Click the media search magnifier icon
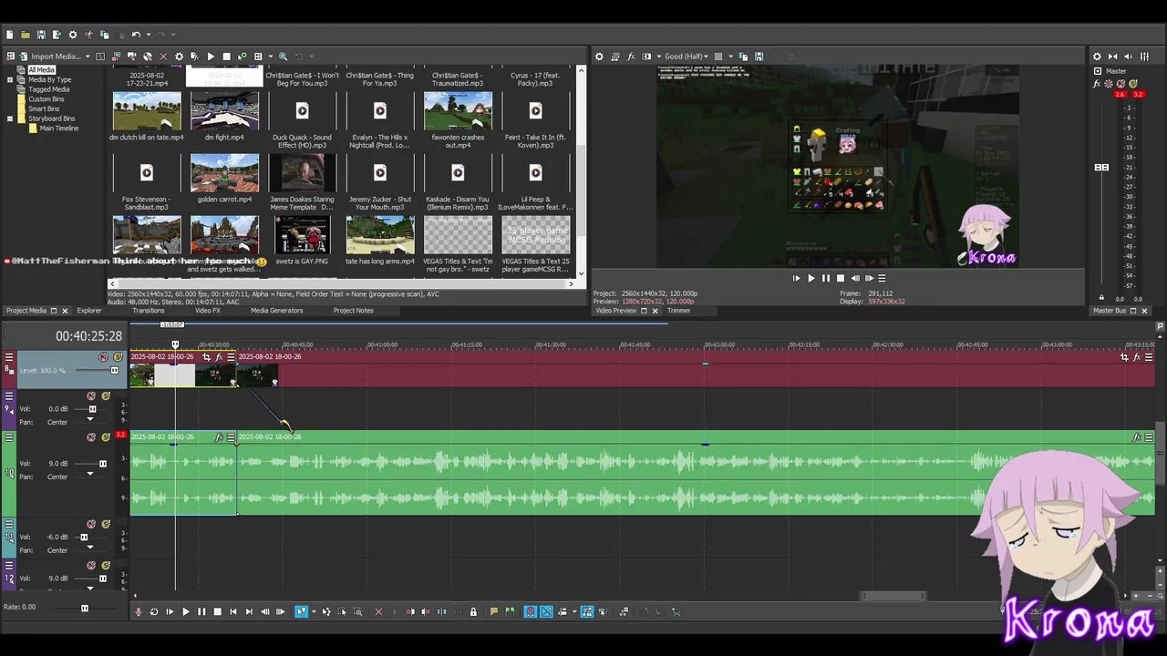This screenshot has width=1167, height=656. coord(283,56)
